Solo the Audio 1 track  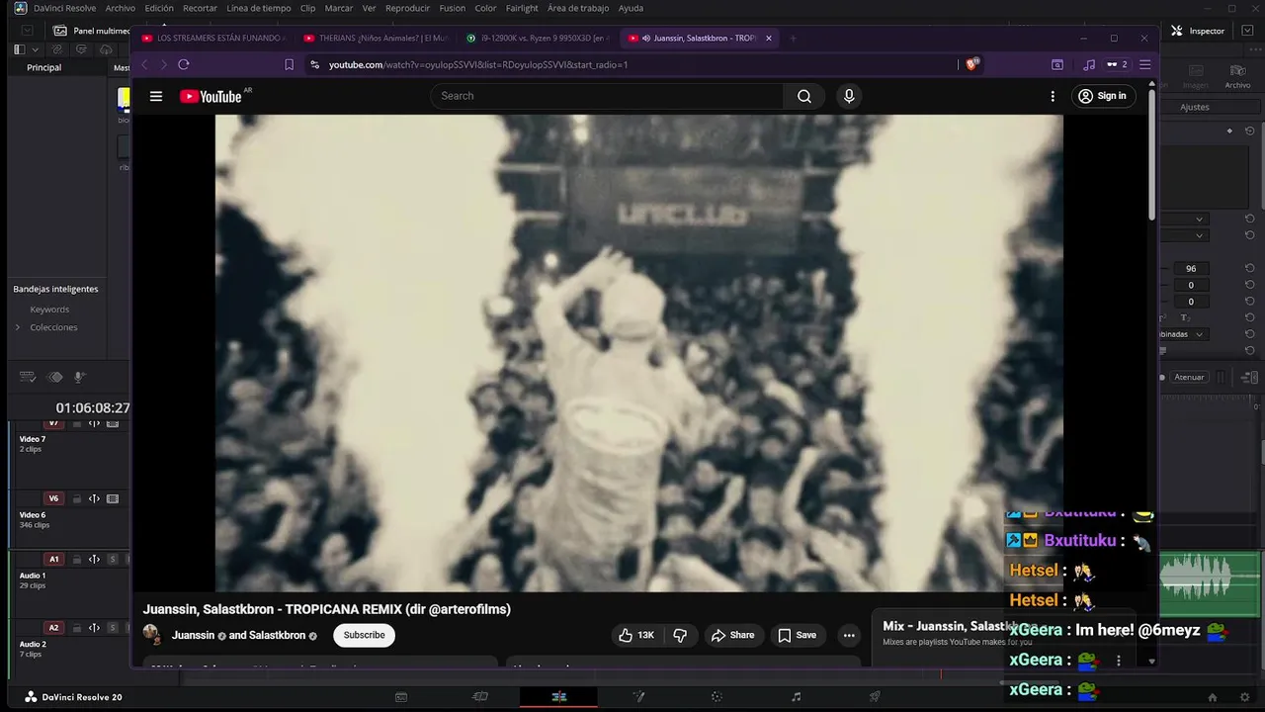[x=113, y=560]
